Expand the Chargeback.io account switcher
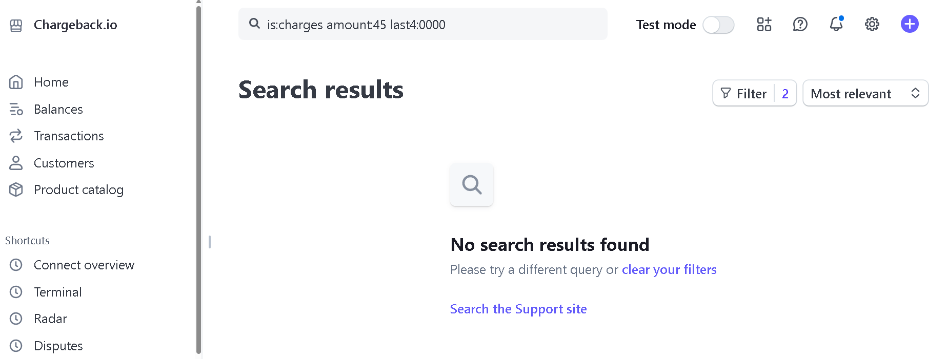Screen dimensions: 947x359 tap(75, 25)
